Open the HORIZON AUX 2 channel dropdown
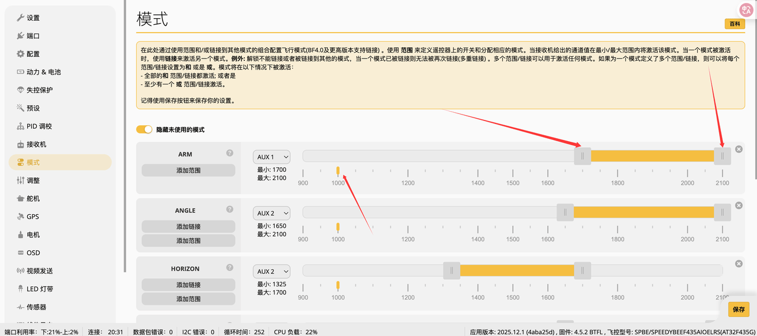Image resolution: width=757 pixels, height=336 pixels. [x=271, y=272]
